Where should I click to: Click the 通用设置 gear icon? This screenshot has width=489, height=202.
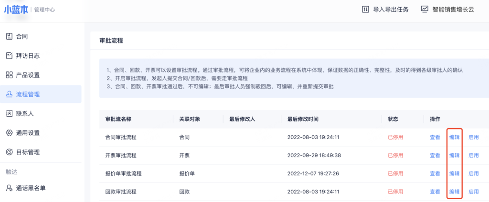(9, 133)
